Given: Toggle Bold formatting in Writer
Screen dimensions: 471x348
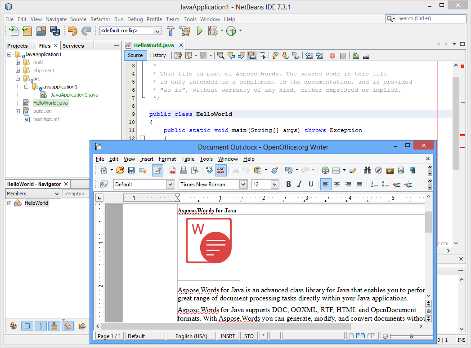Looking at the screenshot, I should [288, 184].
